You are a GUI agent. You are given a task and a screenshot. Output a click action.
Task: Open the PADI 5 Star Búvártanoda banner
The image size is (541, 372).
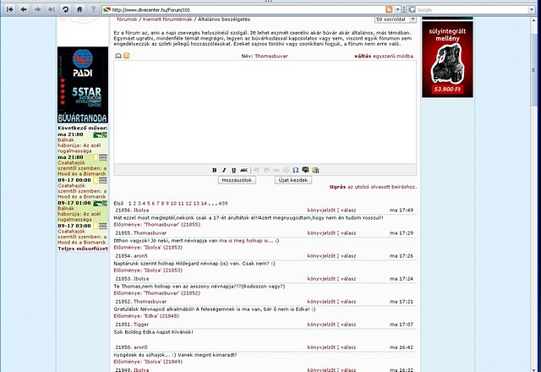(83, 85)
